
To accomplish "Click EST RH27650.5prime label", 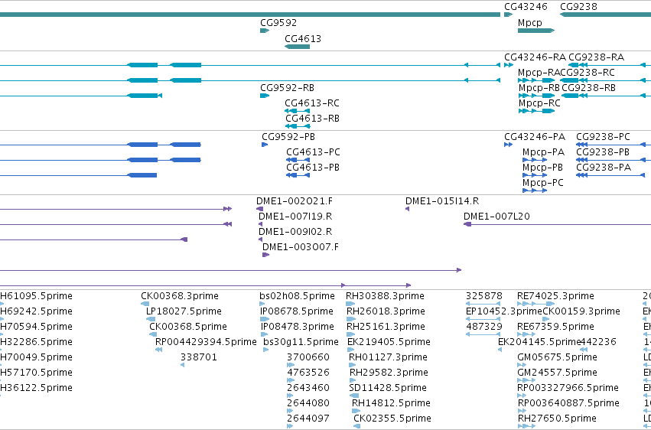I will click(x=557, y=419).
